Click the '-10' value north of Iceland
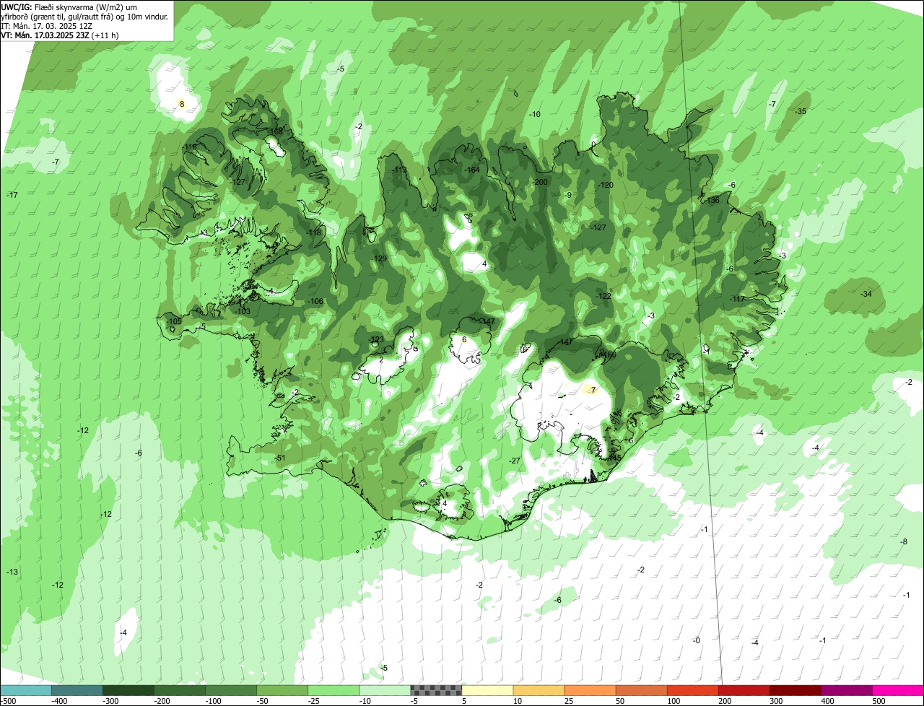The image size is (924, 706). click(535, 114)
